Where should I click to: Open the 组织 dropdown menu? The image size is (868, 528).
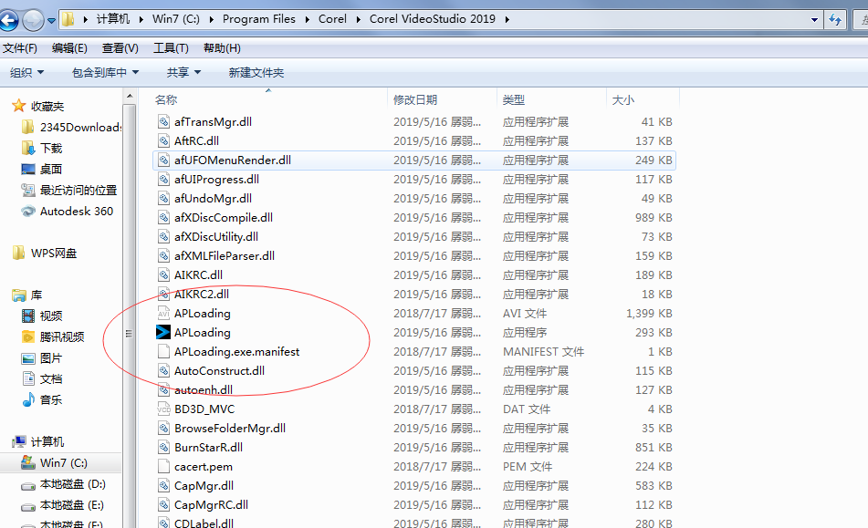[26, 72]
